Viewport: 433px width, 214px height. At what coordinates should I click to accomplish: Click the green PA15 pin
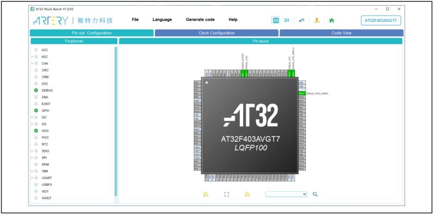pyautogui.click(x=289, y=74)
